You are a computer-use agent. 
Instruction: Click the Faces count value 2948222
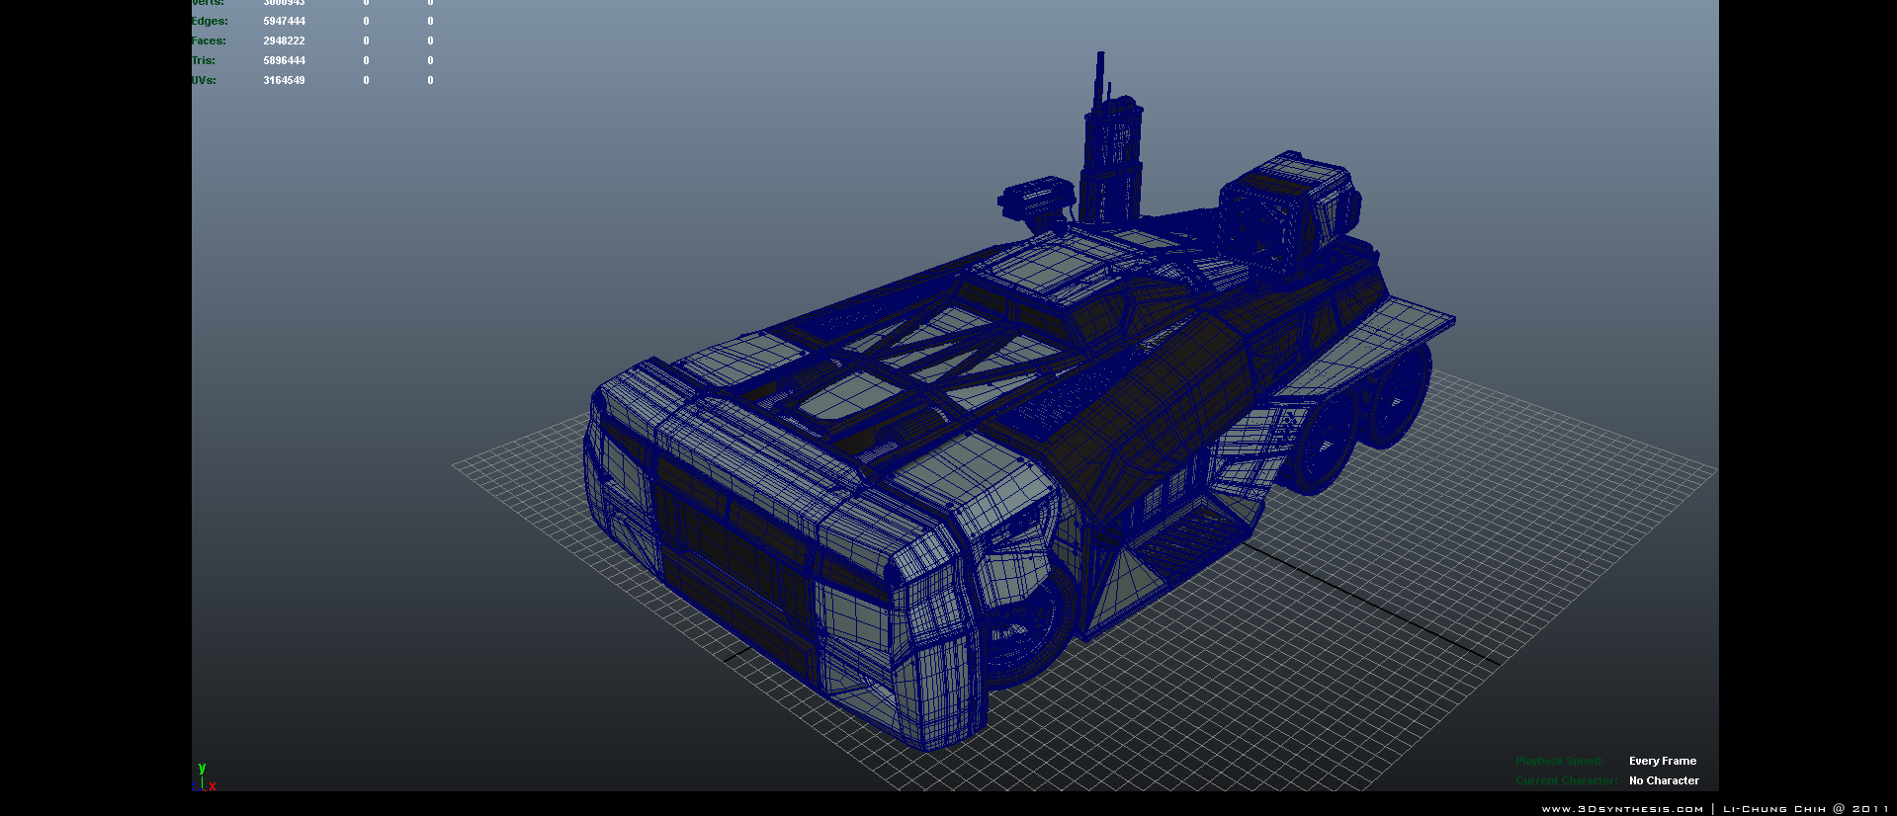pyautogui.click(x=284, y=41)
